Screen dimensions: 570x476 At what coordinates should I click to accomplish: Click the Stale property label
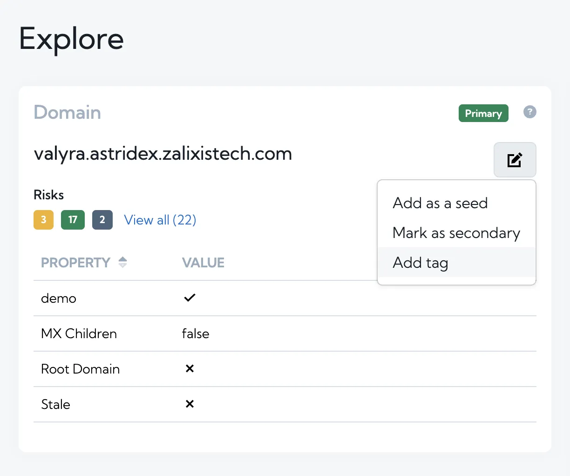coord(55,404)
